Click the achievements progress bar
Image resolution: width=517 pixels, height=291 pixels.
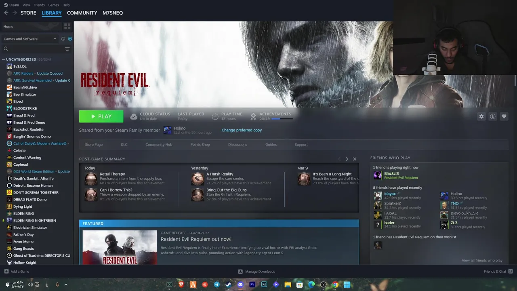pos(282,119)
